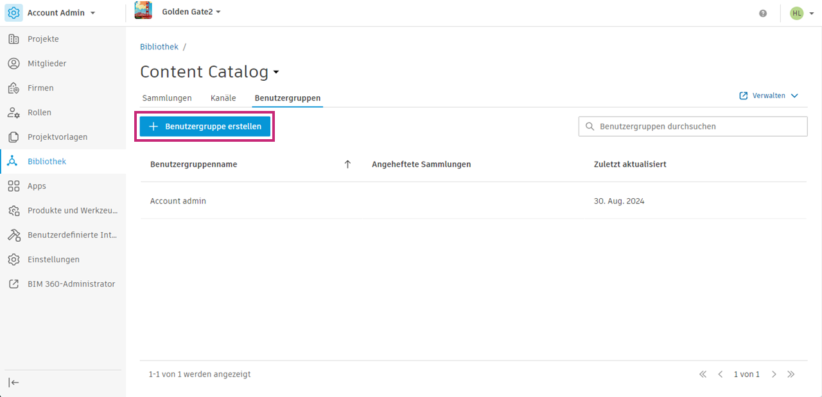Click the Projektvorlagen copy icon in sidebar
The height and width of the screenshot is (397, 822).
pyautogui.click(x=13, y=137)
